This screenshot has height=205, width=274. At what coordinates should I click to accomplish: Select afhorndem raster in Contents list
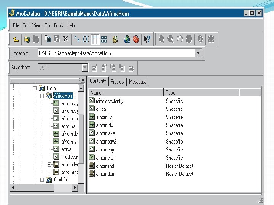[105, 174]
